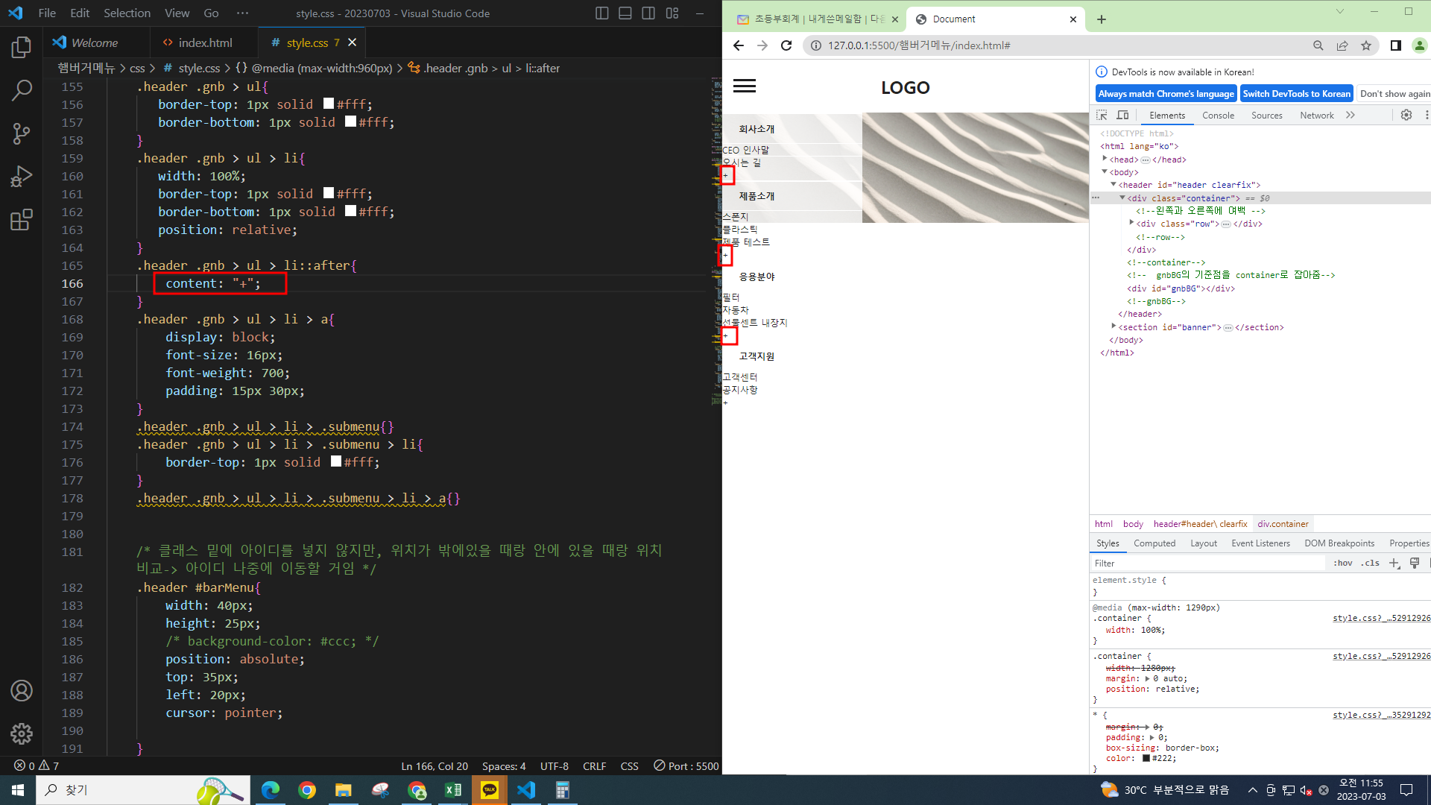Click Always match Chrome's language button
The width and height of the screenshot is (1431, 805).
click(1166, 93)
